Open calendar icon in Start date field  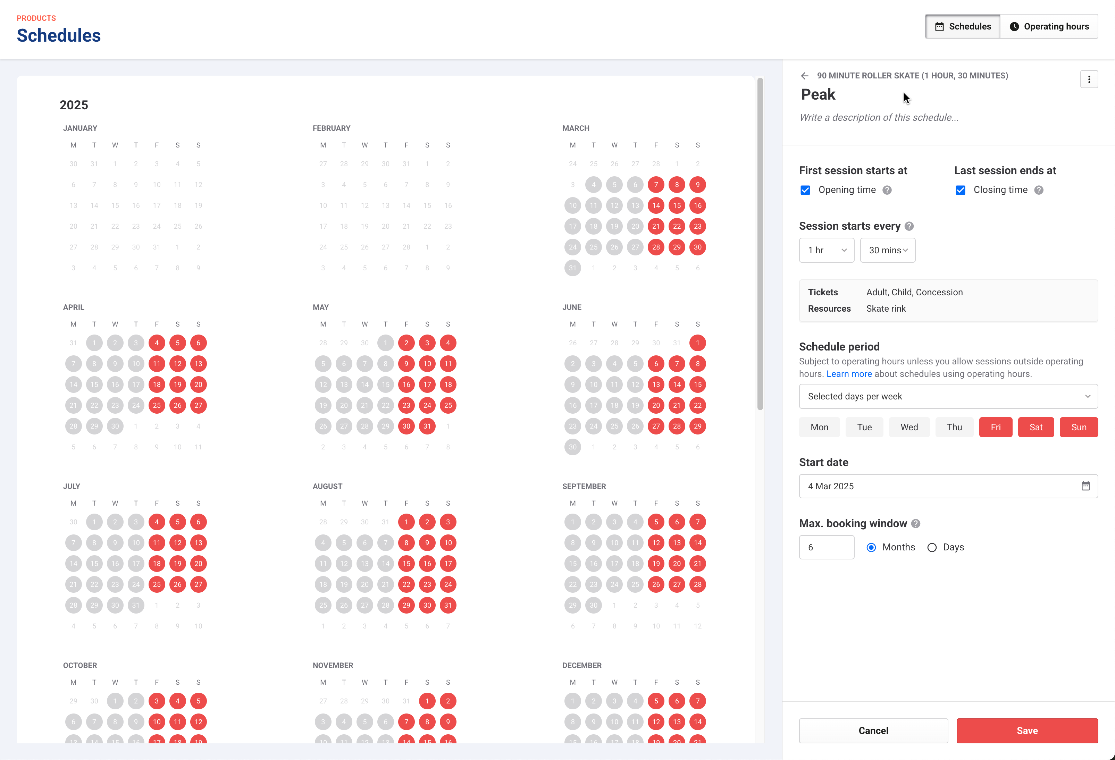point(1085,486)
